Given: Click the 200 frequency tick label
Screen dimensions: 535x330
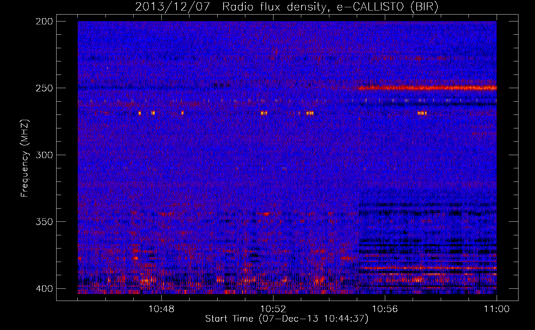Looking at the screenshot, I should [x=44, y=21].
